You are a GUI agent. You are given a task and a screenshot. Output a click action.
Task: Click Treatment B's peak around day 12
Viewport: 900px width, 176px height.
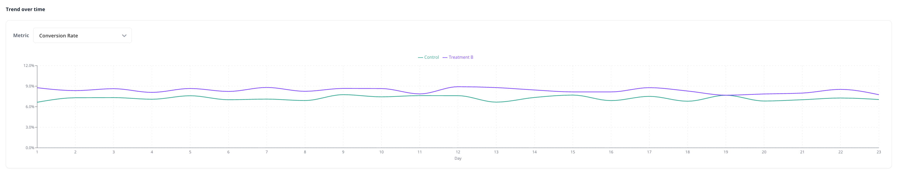(x=458, y=86)
